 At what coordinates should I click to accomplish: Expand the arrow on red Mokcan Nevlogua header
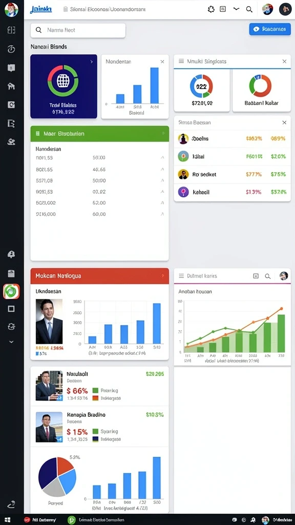pyautogui.click(x=163, y=275)
